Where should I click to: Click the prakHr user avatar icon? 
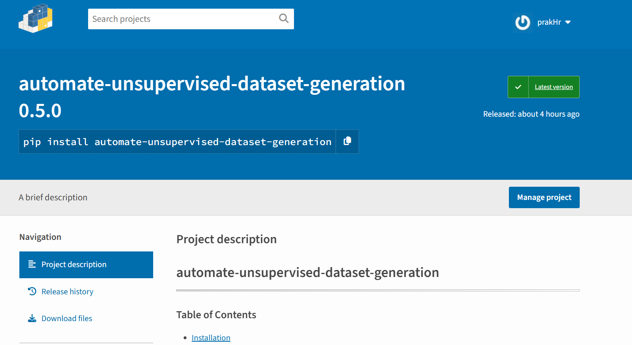pyautogui.click(x=523, y=22)
